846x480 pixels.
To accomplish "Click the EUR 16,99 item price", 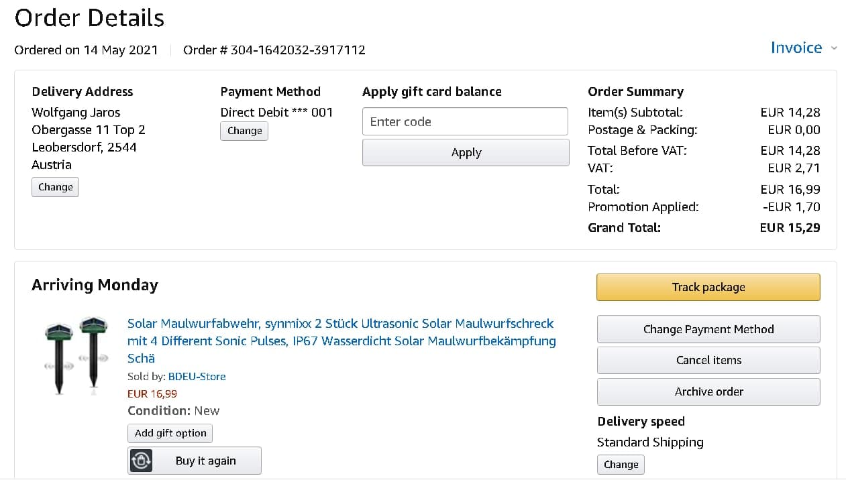I will pos(152,394).
